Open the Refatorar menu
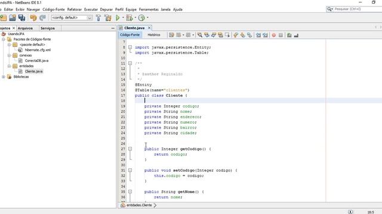The image size is (382, 214). click(75, 10)
